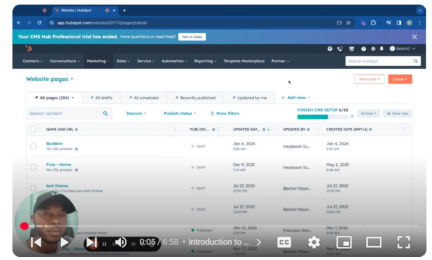
Task: Click info icon next to Created Date
Action: (370, 130)
